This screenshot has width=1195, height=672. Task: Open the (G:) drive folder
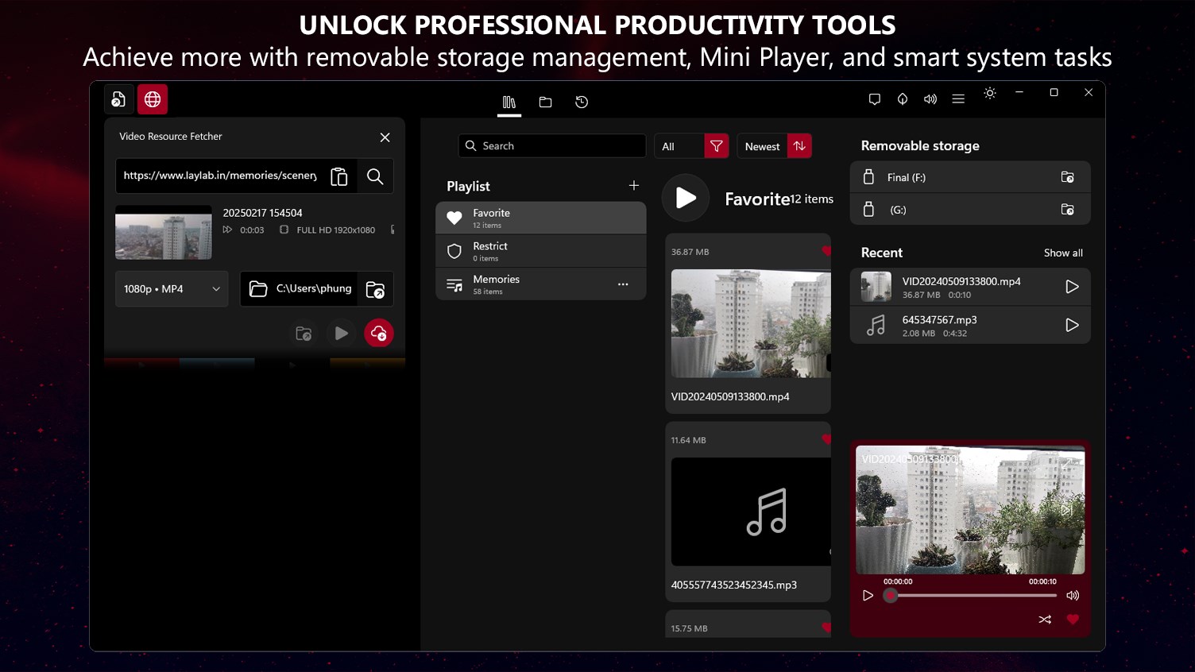pyautogui.click(x=1068, y=210)
